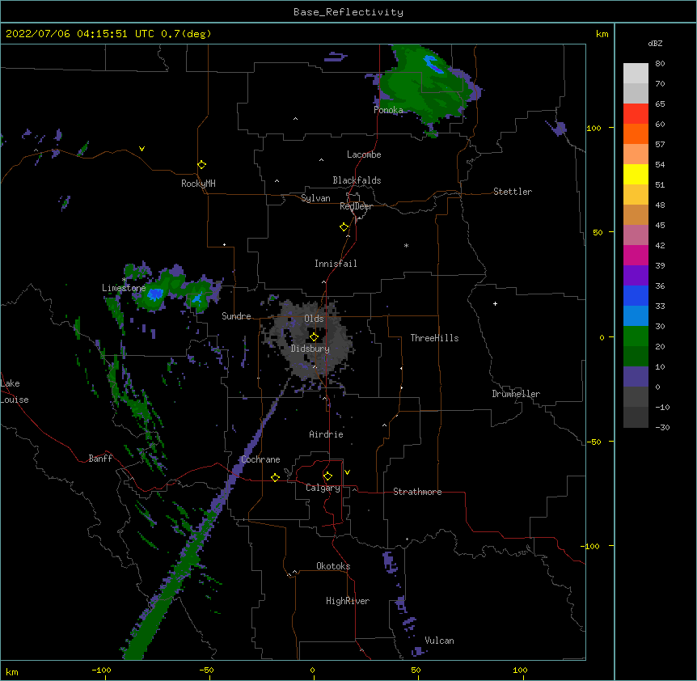Click the red 60-65 dBZ legend swatch
The image size is (697, 681).
click(636, 114)
